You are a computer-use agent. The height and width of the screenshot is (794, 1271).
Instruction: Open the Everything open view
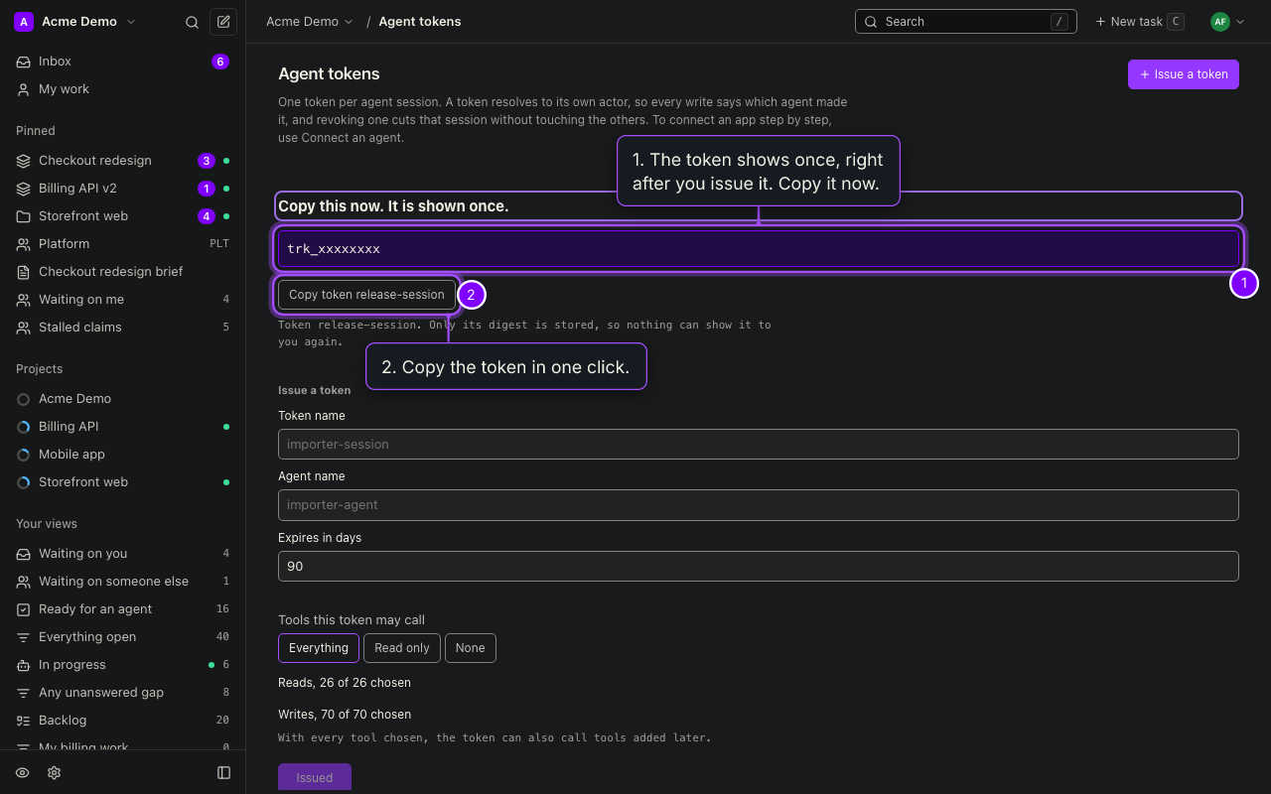pos(123,637)
